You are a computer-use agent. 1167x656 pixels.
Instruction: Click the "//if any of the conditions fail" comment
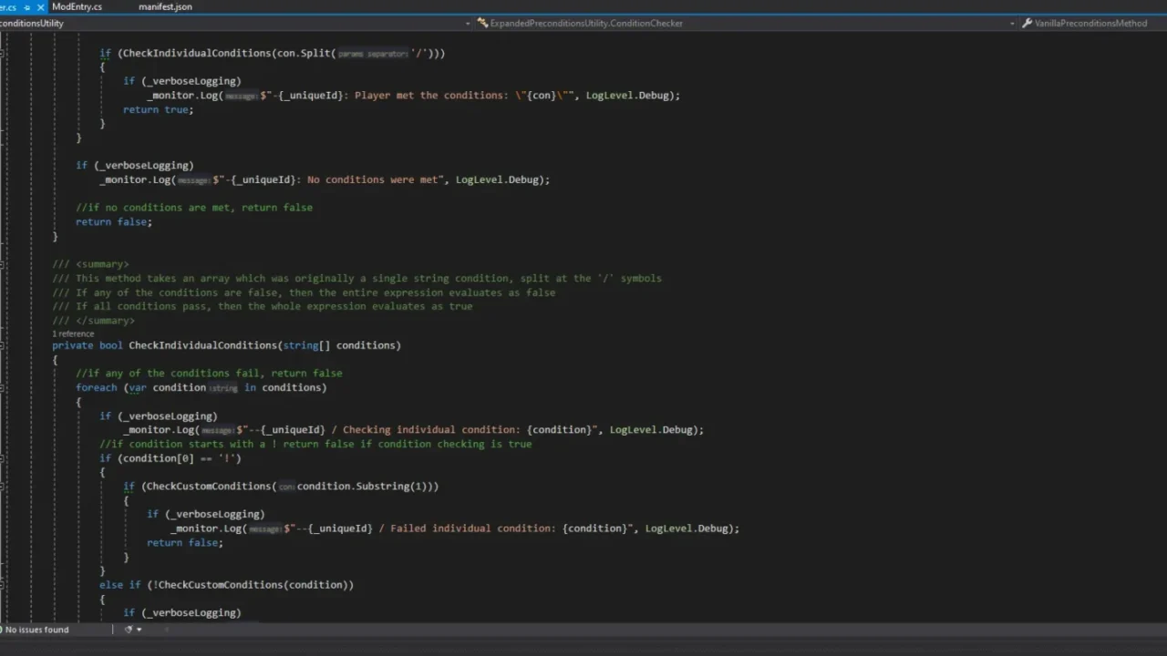coord(209,374)
